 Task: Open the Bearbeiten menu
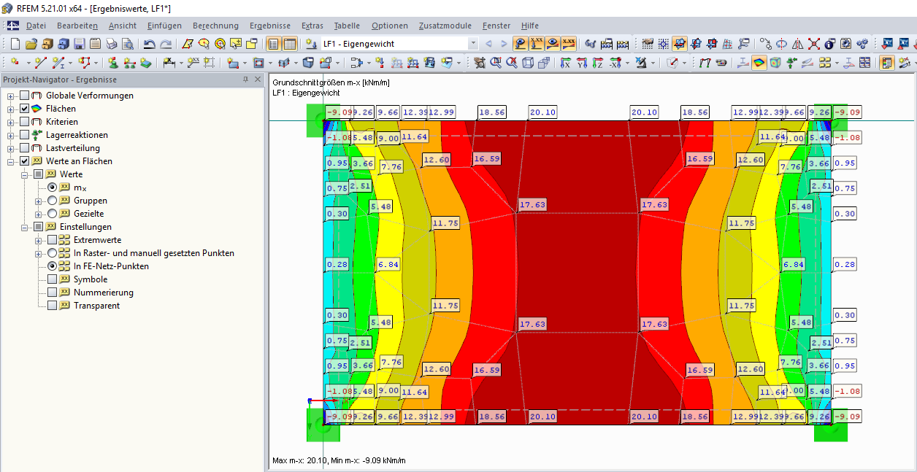point(77,26)
